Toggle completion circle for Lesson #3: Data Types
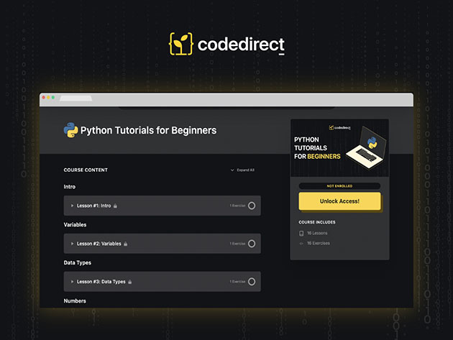 (x=252, y=281)
